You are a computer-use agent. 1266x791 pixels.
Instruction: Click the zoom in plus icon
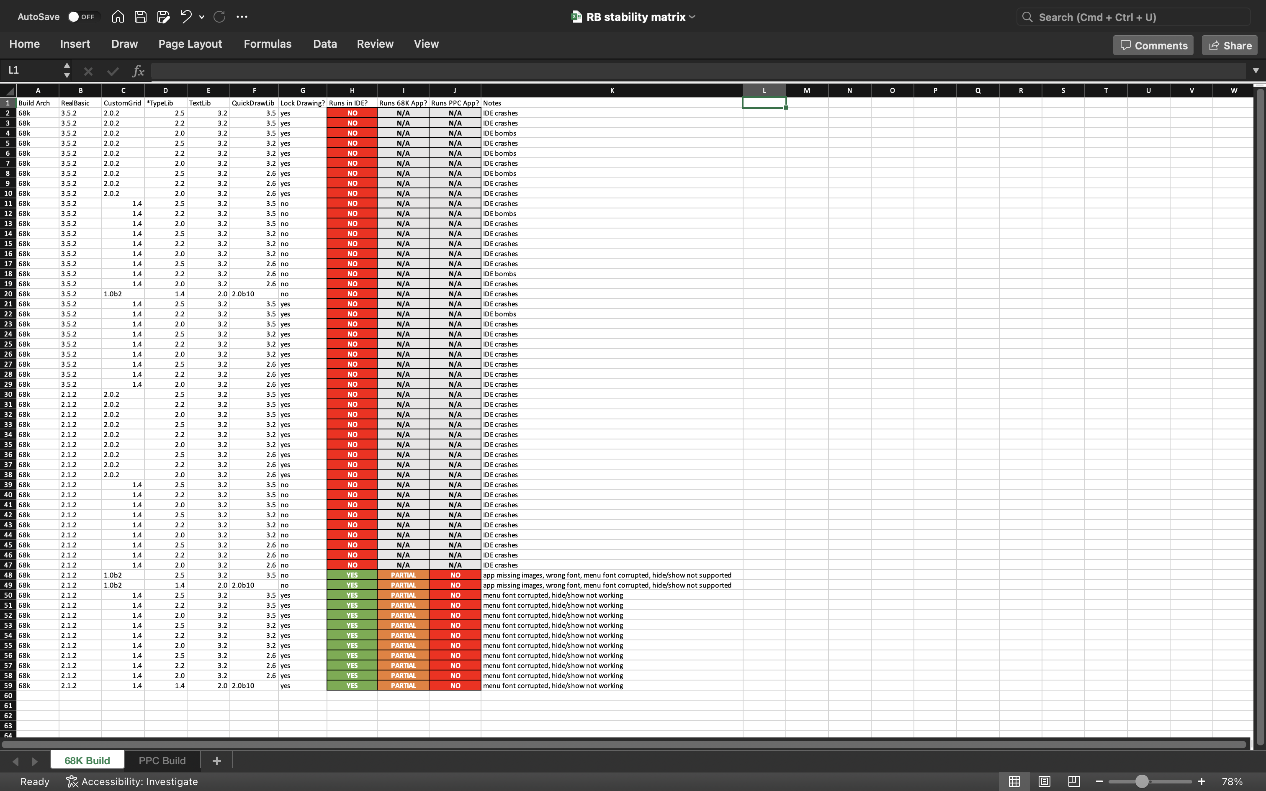point(1202,782)
